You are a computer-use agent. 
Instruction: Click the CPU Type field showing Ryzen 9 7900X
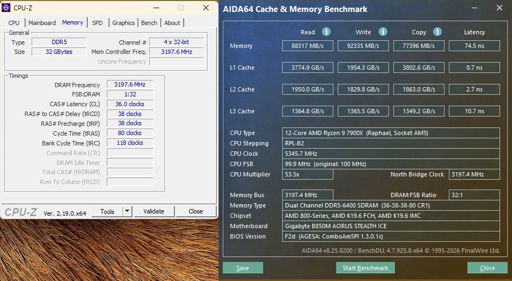pyautogui.click(x=391, y=133)
